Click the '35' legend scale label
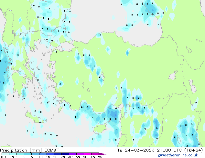Viewport: 205px width, 158px height. [78, 157]
